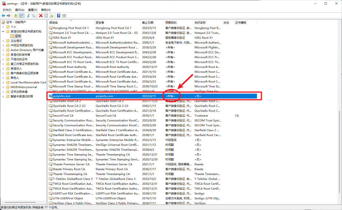Click certificate icon beside ISRG Root X1
Image resolution: width=342 pixels, height=210 pixels.
tap(51, 38)
